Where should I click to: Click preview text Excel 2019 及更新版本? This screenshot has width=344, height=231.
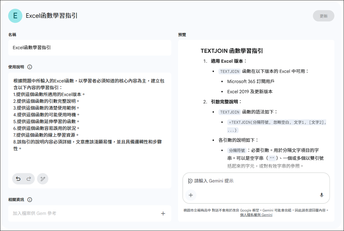tap(250, 92)
